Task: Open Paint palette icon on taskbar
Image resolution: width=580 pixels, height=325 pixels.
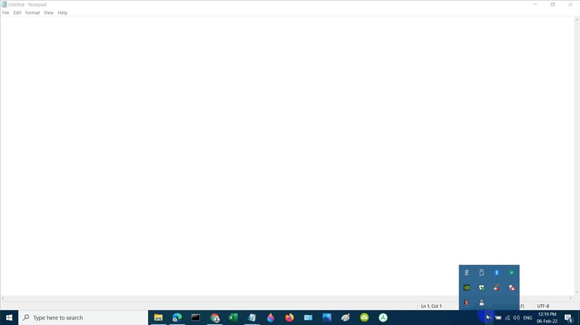Action: tap(346, 317)
